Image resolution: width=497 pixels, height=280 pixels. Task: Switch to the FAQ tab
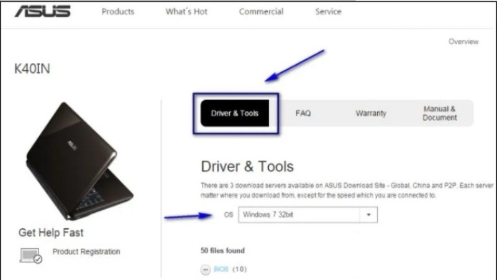tap(303, 113)
